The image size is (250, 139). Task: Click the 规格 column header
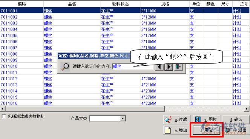click(x=165, y=4)
